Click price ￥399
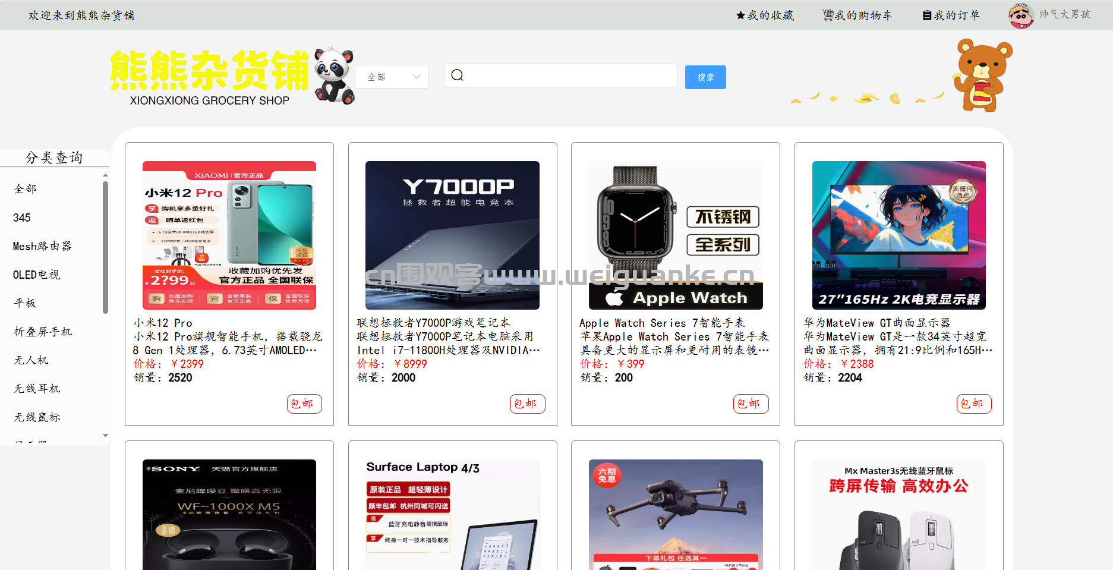 coord(630,364)
